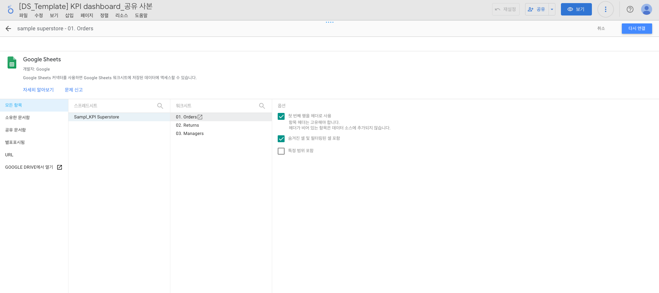
Task: Select the 02. Returns worksheet
Action: (221, 125)
